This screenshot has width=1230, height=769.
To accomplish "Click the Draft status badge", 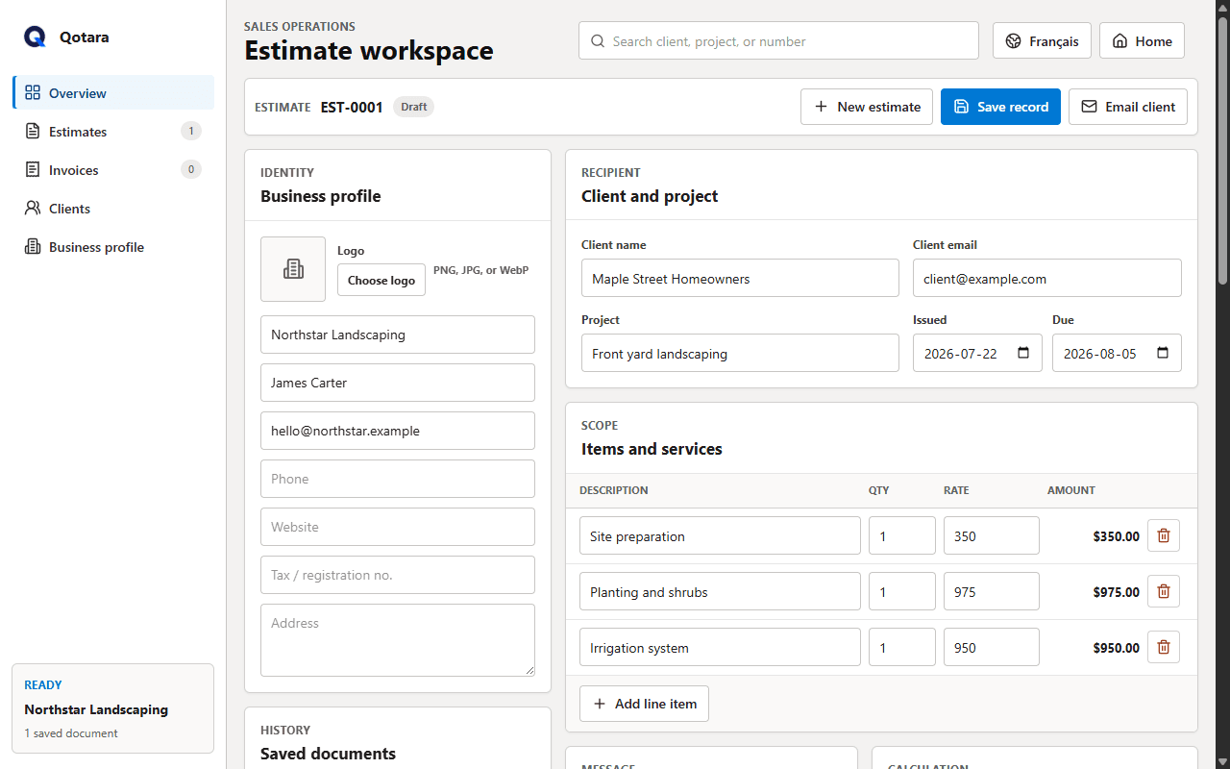I will 414,107.
